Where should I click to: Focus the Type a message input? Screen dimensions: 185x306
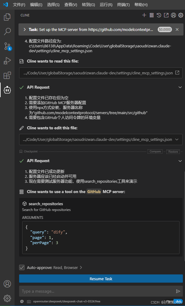[97, 291]
